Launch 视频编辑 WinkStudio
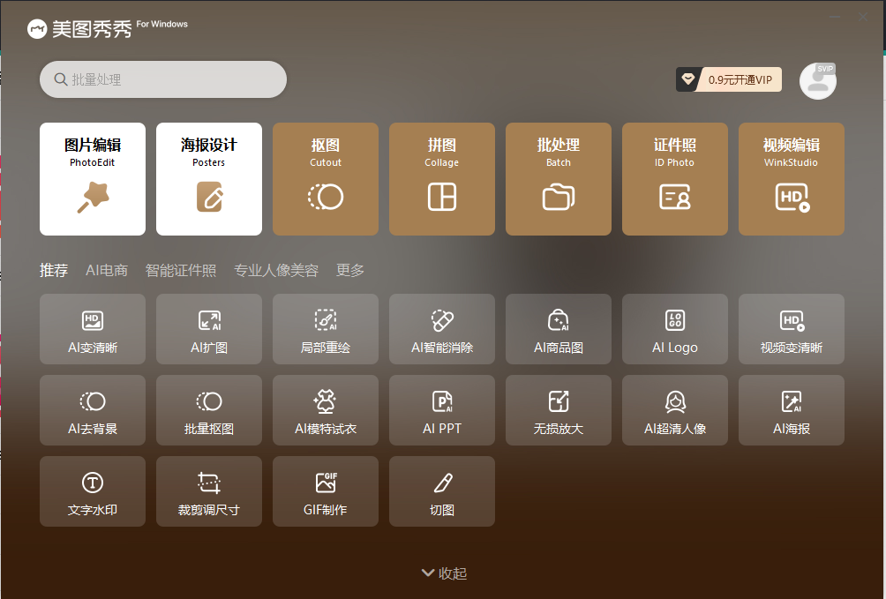The image size is (886, 599). 791,178
